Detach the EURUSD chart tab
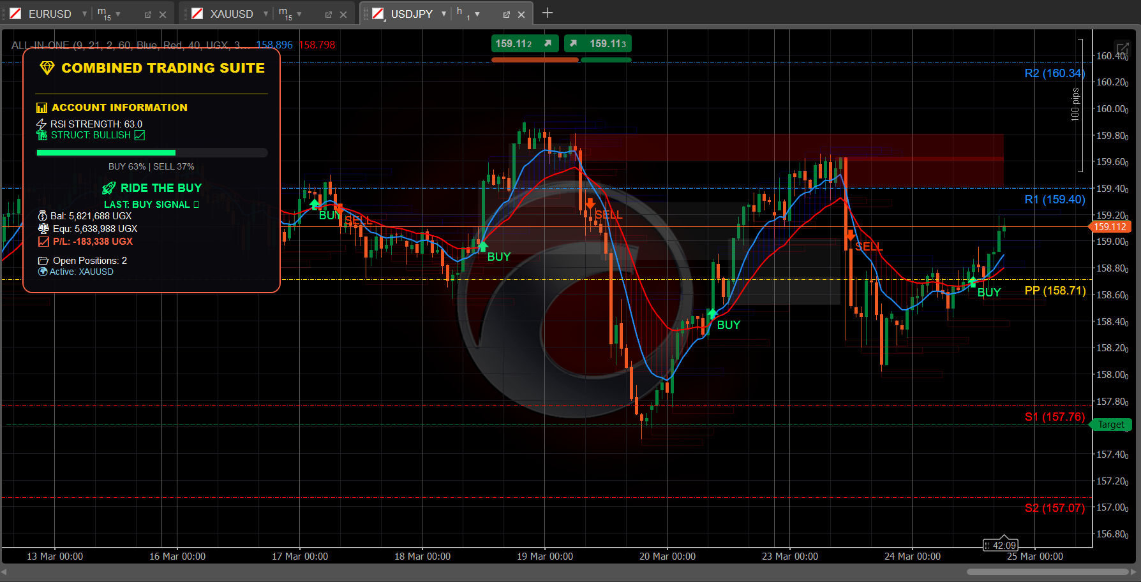The image size is (1141, 582). (147, 15)
